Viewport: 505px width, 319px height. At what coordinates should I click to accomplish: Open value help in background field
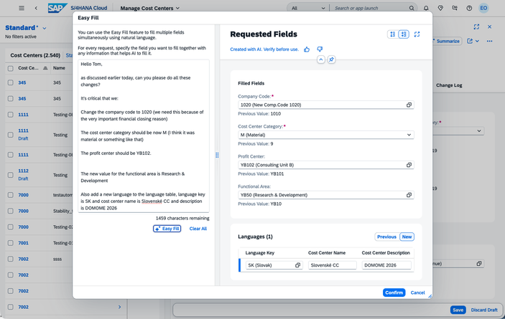pyautogui.click(x=479, y=263)
